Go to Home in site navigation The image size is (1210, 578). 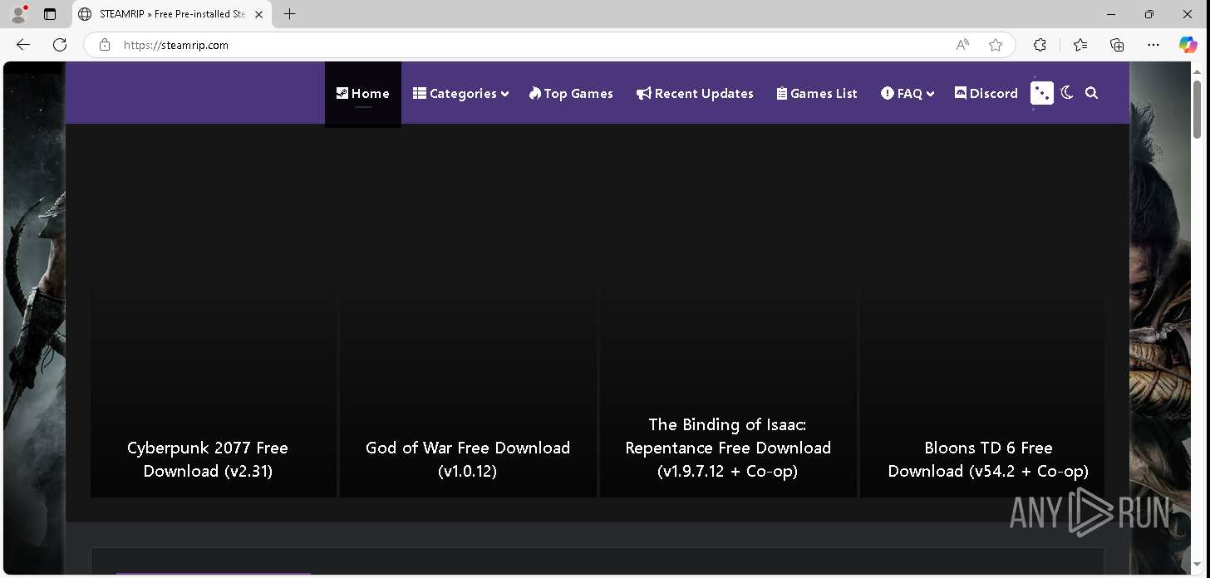pyautogui.click(x=363, y=94)
